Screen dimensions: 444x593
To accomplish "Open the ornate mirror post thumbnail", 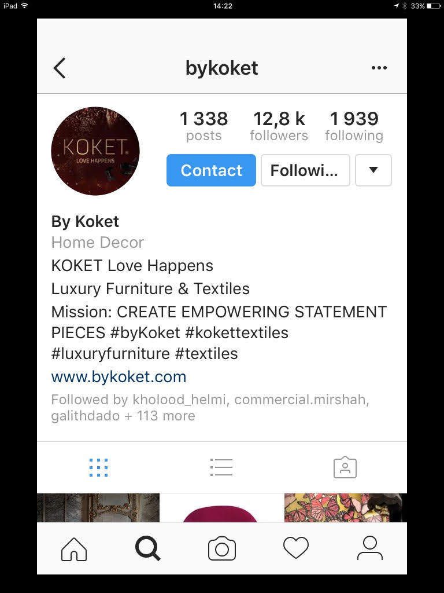I will tap(98, 507).
